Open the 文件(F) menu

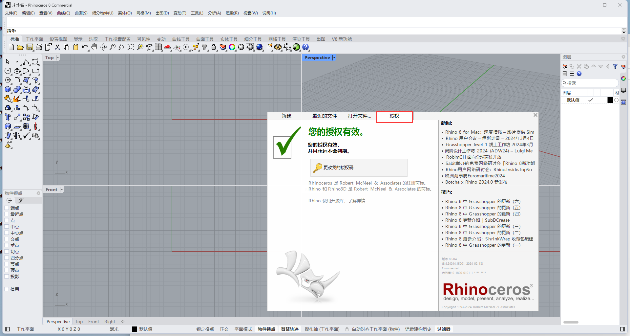[x=11, y=13]
